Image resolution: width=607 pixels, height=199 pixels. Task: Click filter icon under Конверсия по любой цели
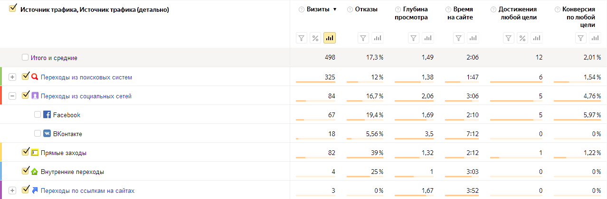[581, 38]
